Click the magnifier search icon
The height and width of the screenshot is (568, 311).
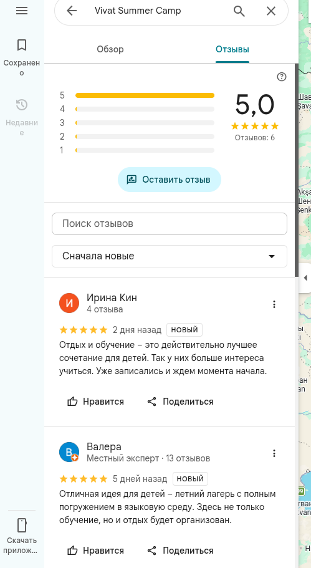click(x=239, y=11)
